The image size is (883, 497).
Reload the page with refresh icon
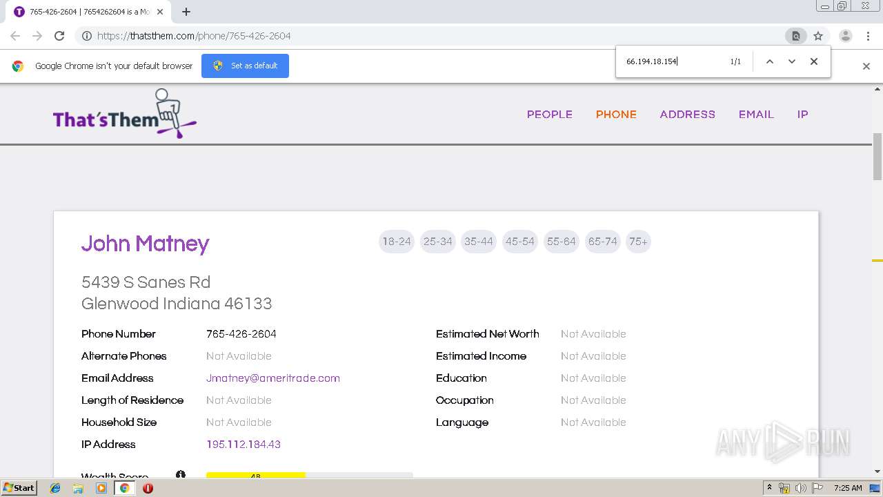tap(59, 36)
